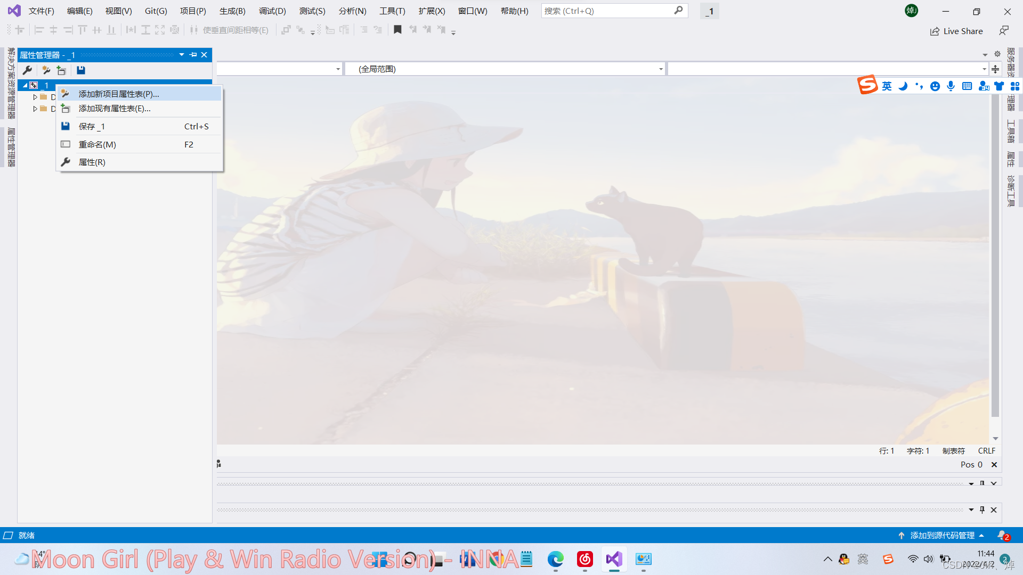Click the Add New Project Property Sheet toolbar icon
The image size is (1023, 575).
[x=46, y=70]
